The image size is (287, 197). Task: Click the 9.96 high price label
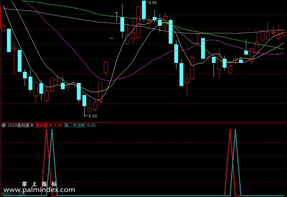coord(152,3)
